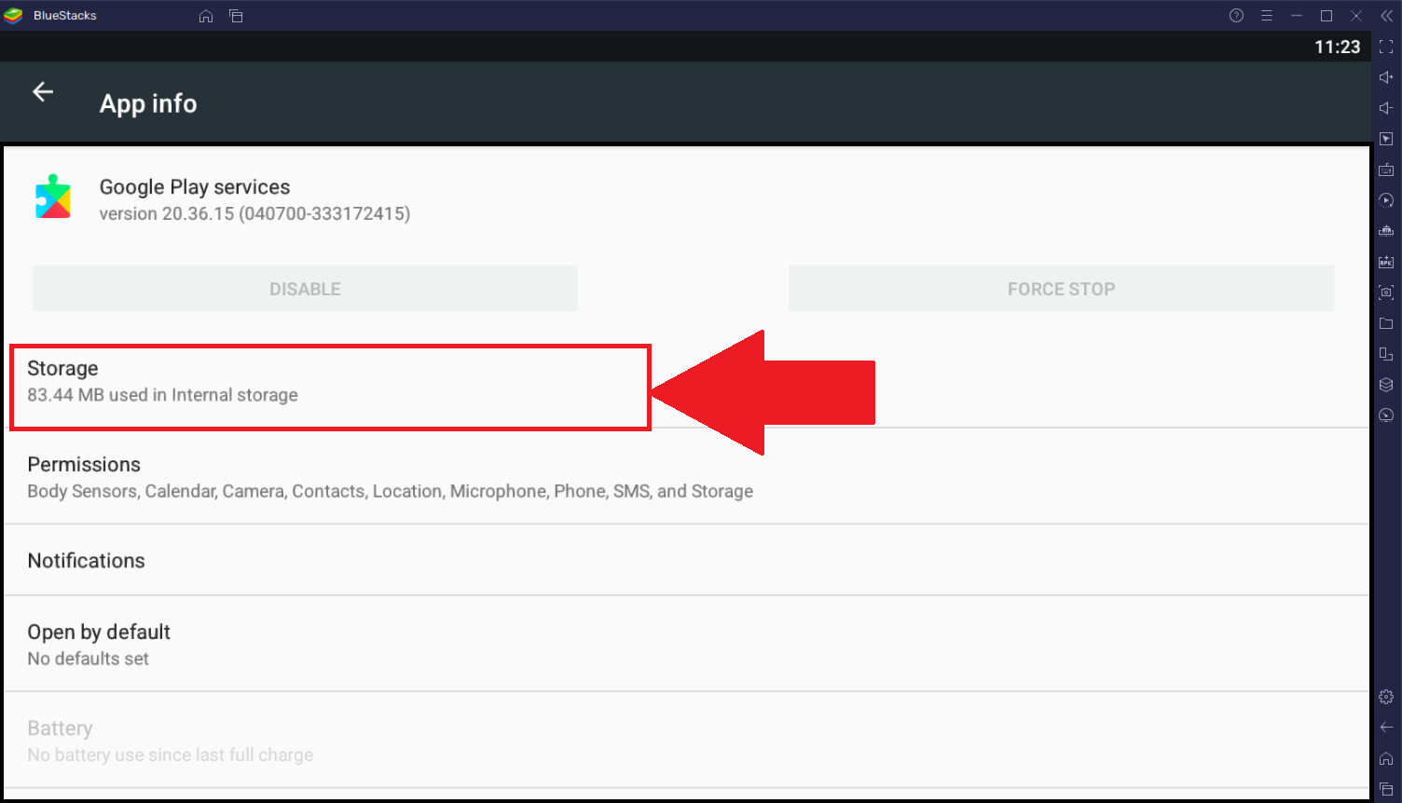Open keyboard game controls icon in sidebar
The image size is (1402, 803).
point(1386,170)
